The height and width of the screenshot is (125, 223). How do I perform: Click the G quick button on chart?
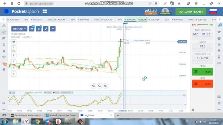[x=14, y=74]
